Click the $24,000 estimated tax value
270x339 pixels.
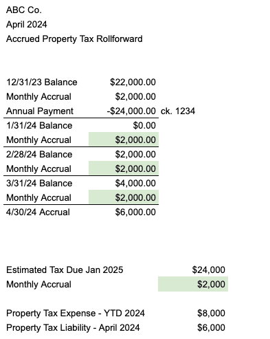coord(209,270)
